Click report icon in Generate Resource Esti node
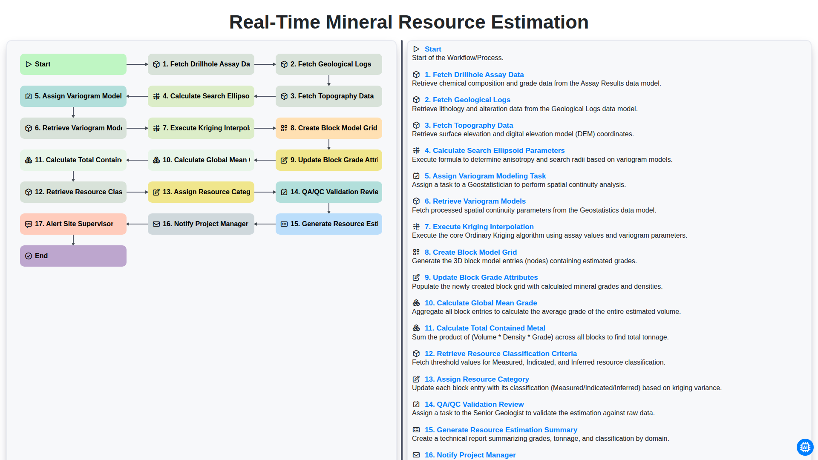The height and width of the screenshot is (460, 818). (x=284, y=224)
